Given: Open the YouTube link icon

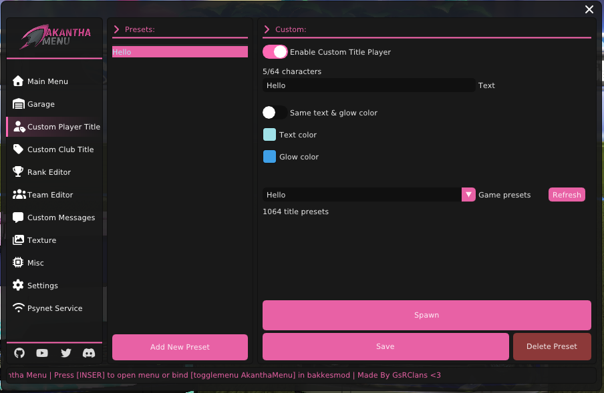Looking at the screenshot, I should [42, 353].
